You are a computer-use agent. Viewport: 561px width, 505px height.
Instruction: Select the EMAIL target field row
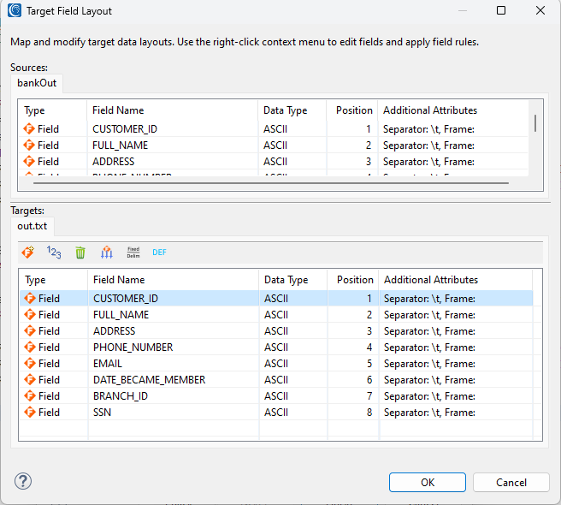276,364
